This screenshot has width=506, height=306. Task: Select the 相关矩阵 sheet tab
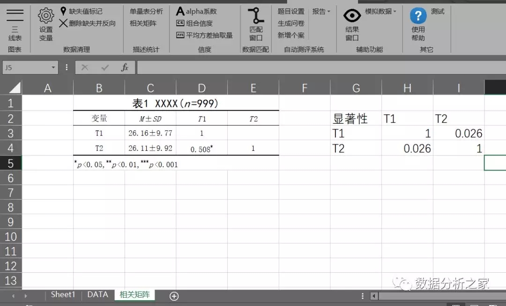134,295
